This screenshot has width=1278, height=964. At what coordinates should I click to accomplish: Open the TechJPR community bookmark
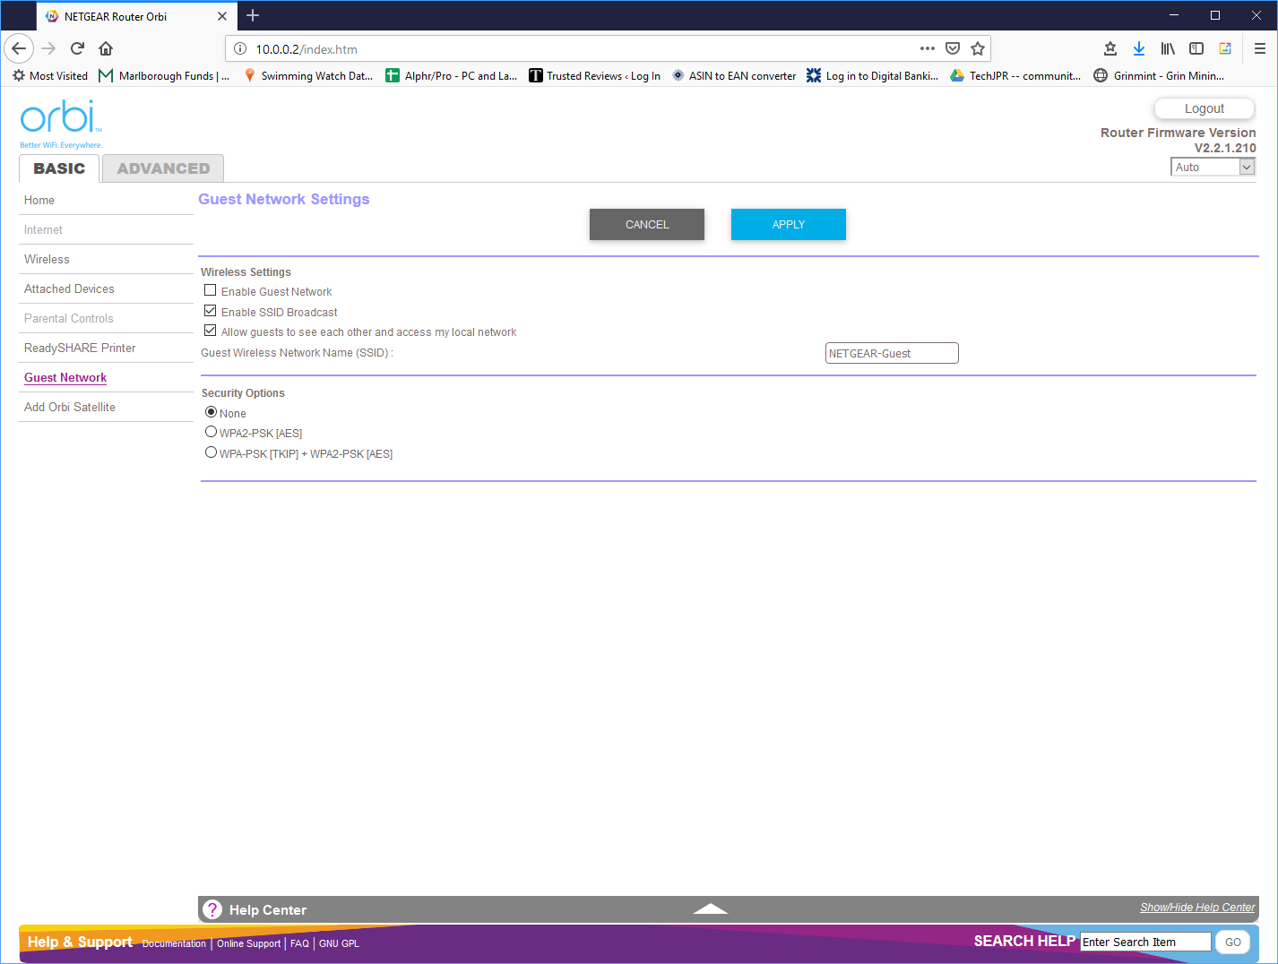1016,76
